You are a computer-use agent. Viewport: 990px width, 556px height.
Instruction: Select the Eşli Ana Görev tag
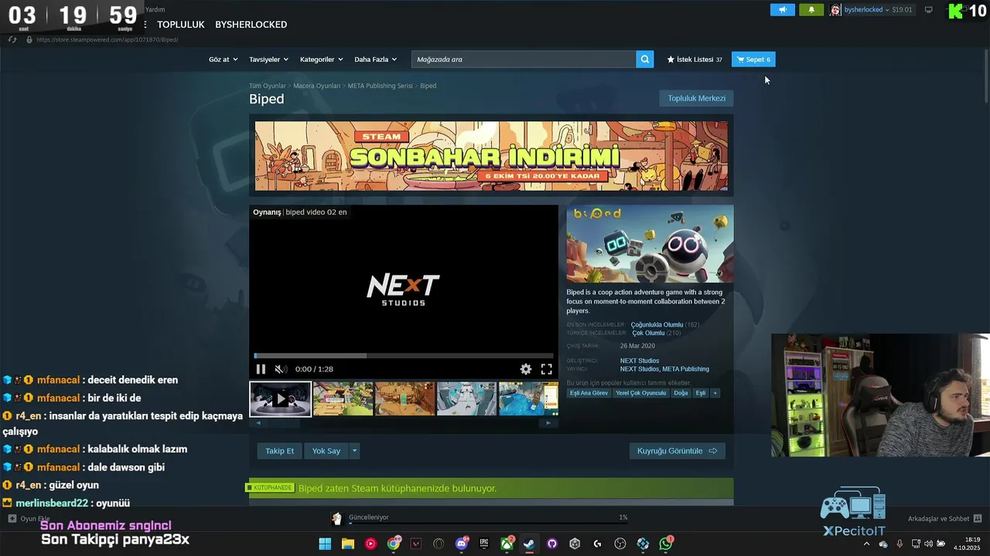click(589, 393)
